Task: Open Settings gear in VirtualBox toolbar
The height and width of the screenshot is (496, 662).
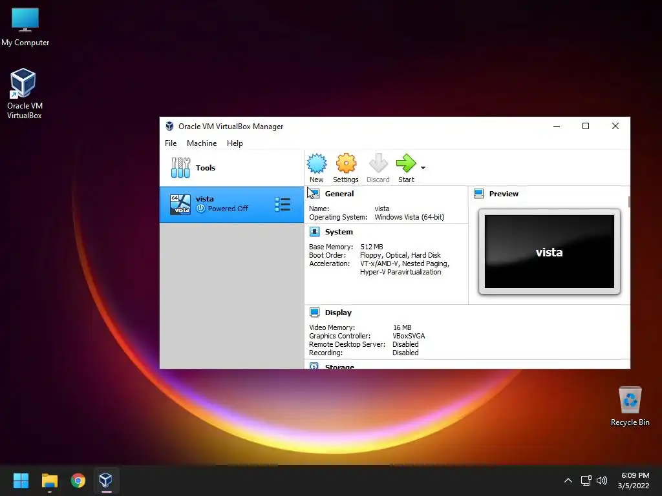Action: tap(346, 163)
